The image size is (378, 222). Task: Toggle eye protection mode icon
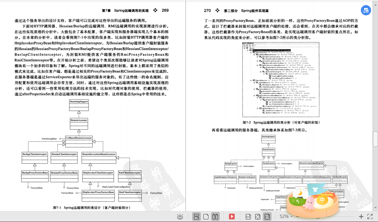180,217
